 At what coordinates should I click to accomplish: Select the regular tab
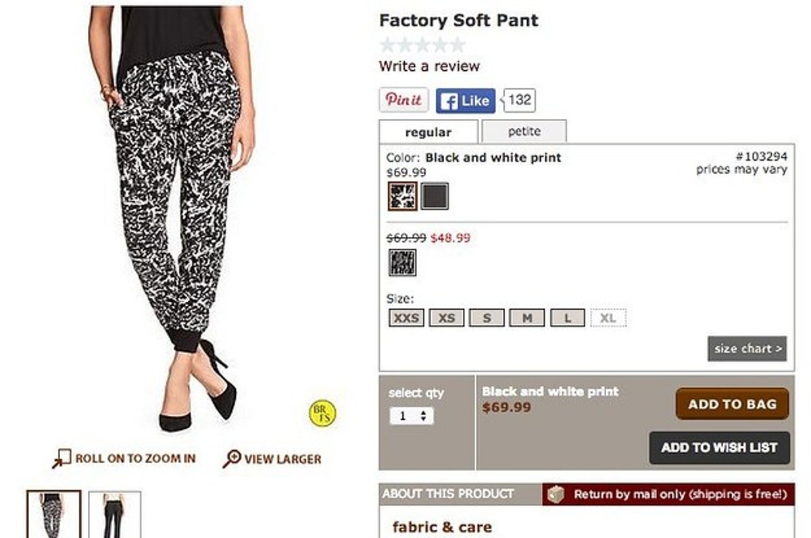(429, 132)
